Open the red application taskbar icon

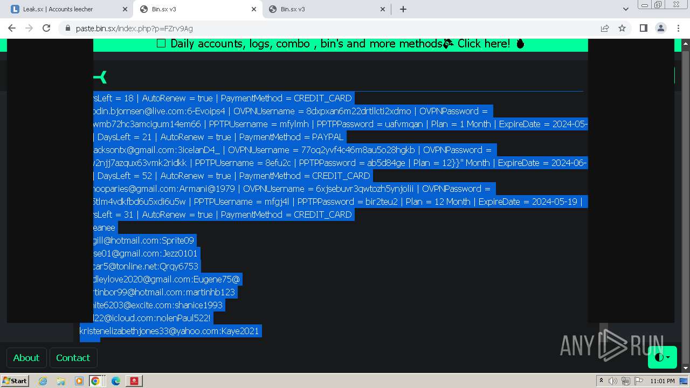[x=134, y=381]
